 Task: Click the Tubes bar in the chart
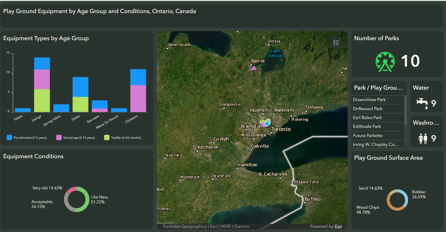[x=23, y=110]
